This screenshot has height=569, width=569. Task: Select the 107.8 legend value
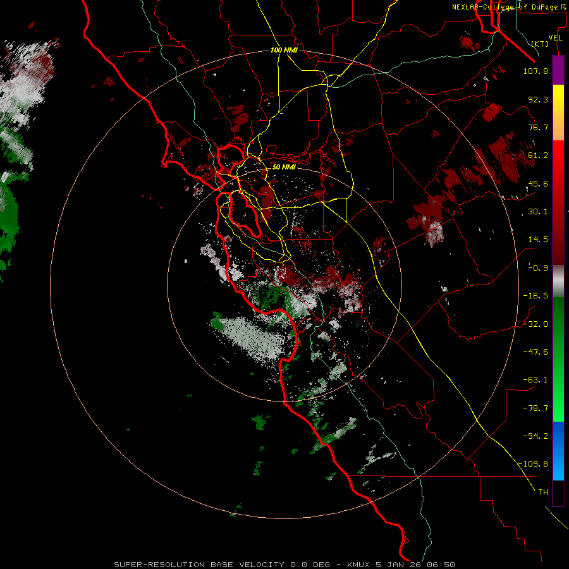535,71
